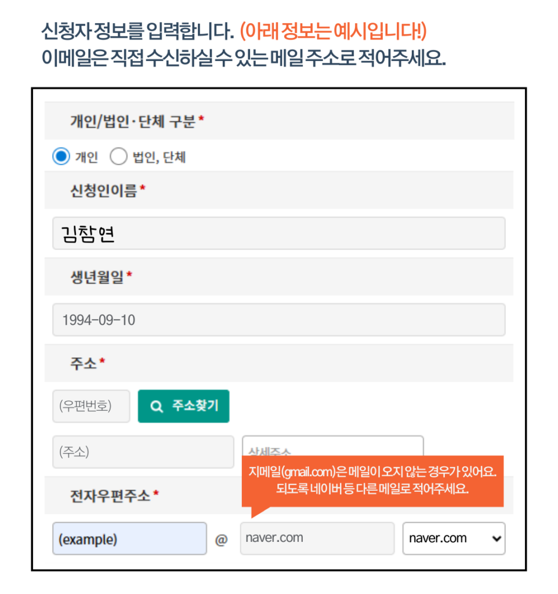Click the @ symbol between email fields

[x=222, y=539]
